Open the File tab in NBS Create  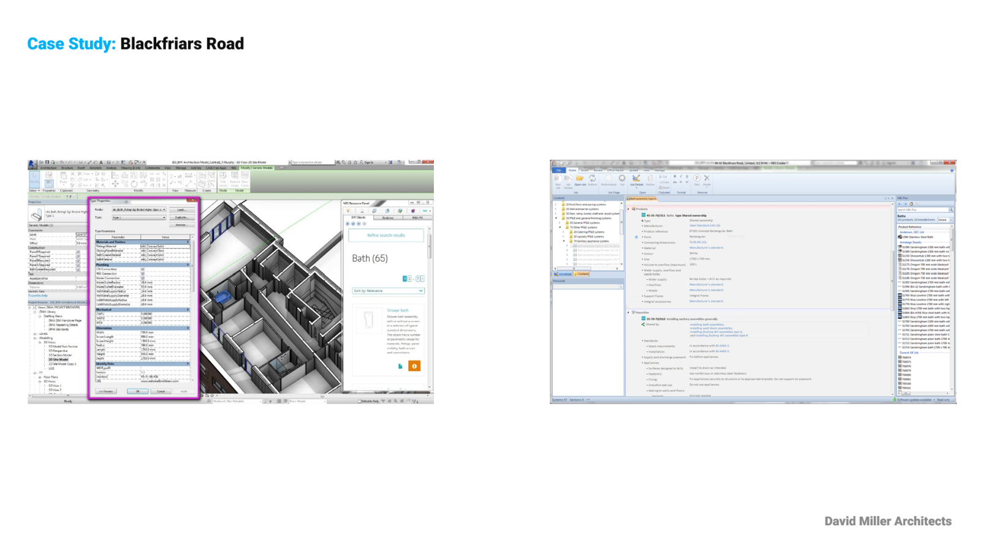(x=558, y=170)
